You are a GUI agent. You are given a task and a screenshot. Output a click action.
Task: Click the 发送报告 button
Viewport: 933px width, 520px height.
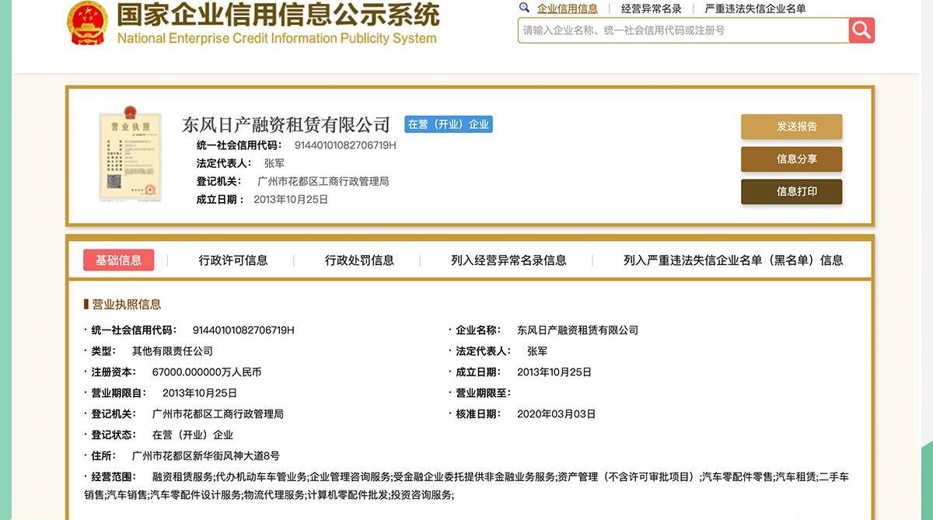click(791, 127)
